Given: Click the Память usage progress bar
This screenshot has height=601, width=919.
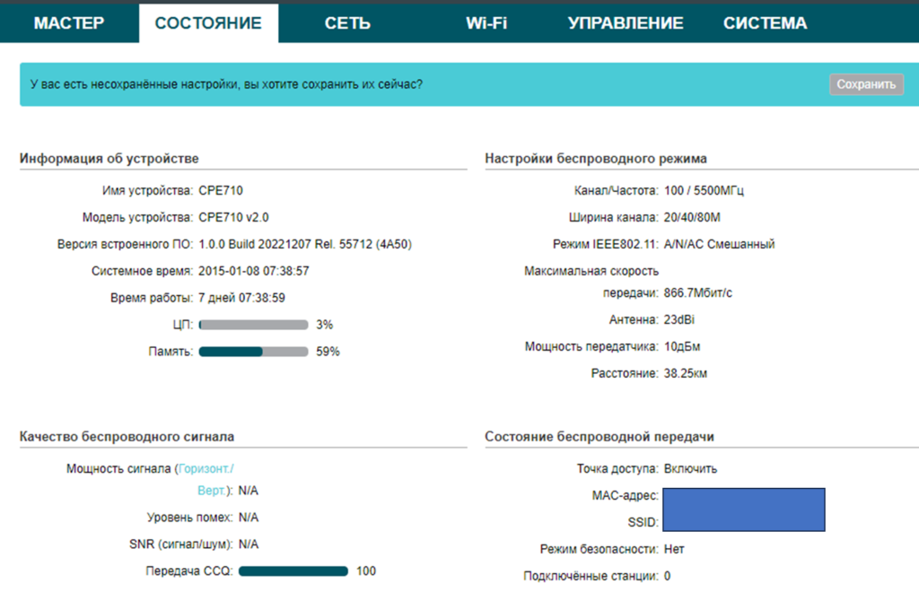Looking at the screenshot, I should pyautogui.click(x=253, y=352).
